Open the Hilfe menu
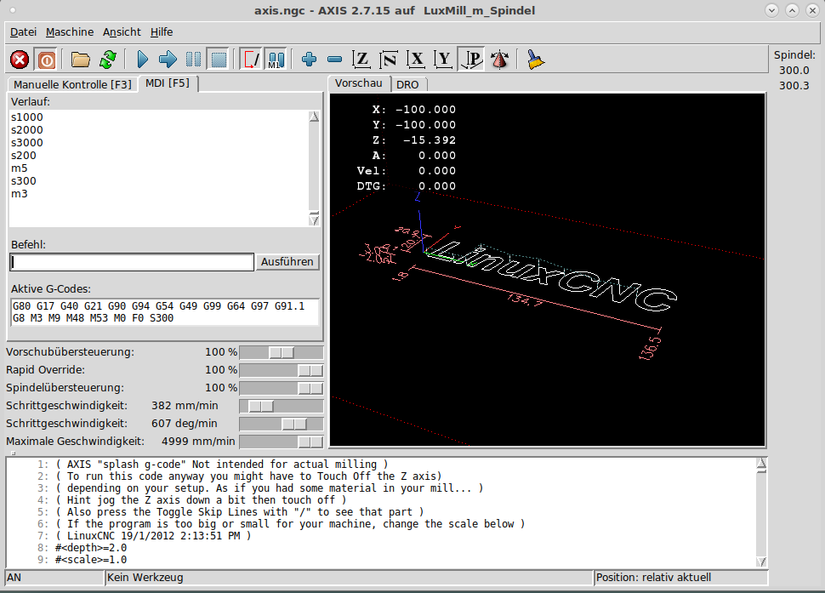The width and height of the screenshot is (825, 593). click(162, 32)
